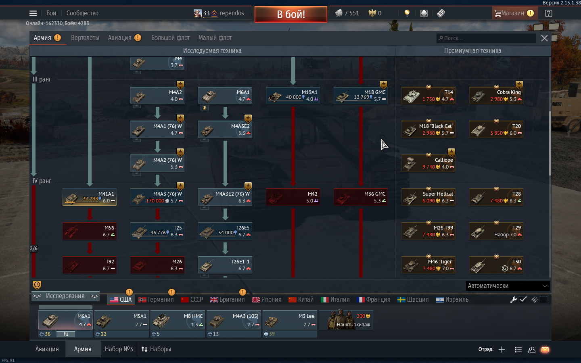Select the premium Calliope tile
The width and height of the screenshot is (581, 363).
[x=428, y=164]
